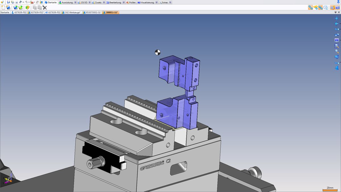The image size is (341, 192).
Task: Click the yellow and blue chain link icon
Action: coord(315,7)
